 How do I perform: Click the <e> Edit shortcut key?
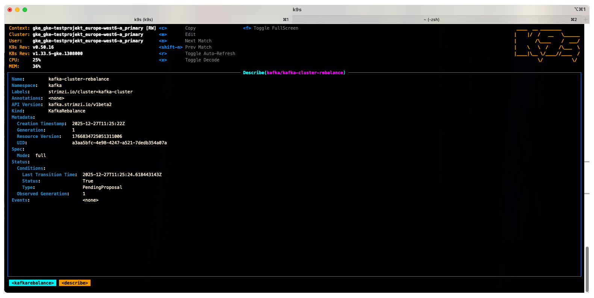tap(163, 34)
